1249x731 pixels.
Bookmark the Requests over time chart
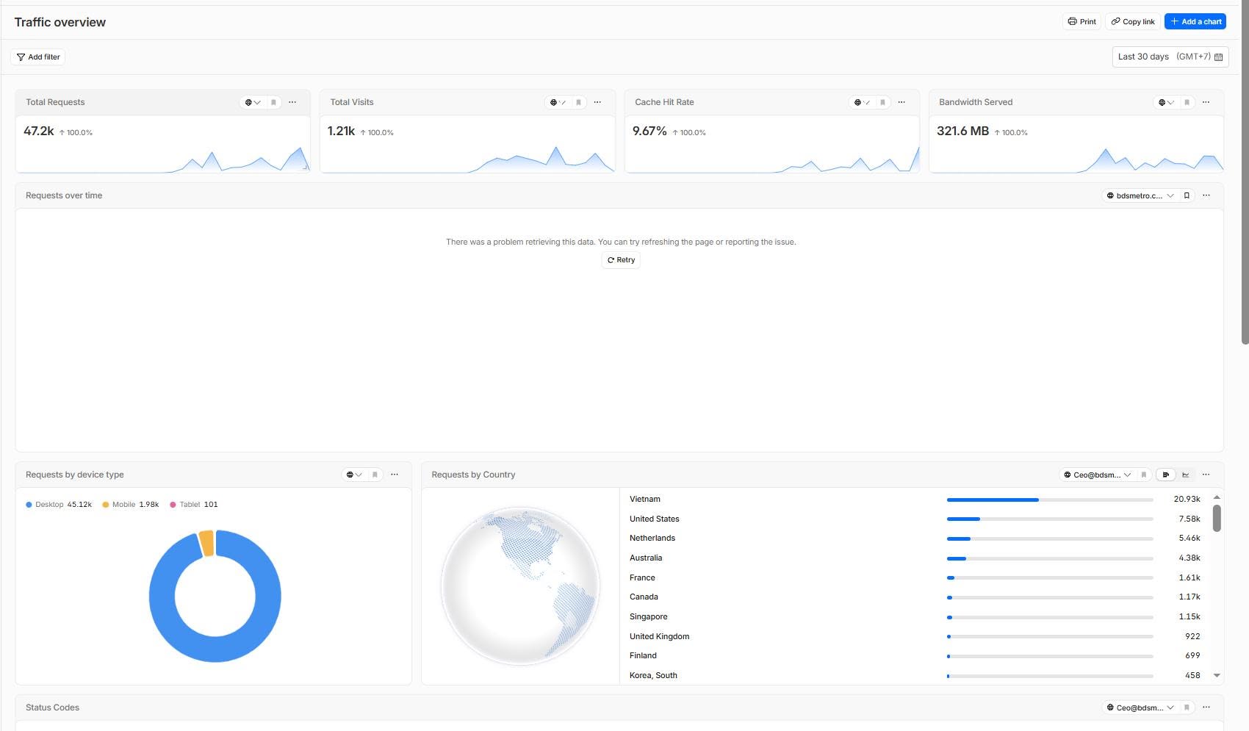pos(1187,195)
